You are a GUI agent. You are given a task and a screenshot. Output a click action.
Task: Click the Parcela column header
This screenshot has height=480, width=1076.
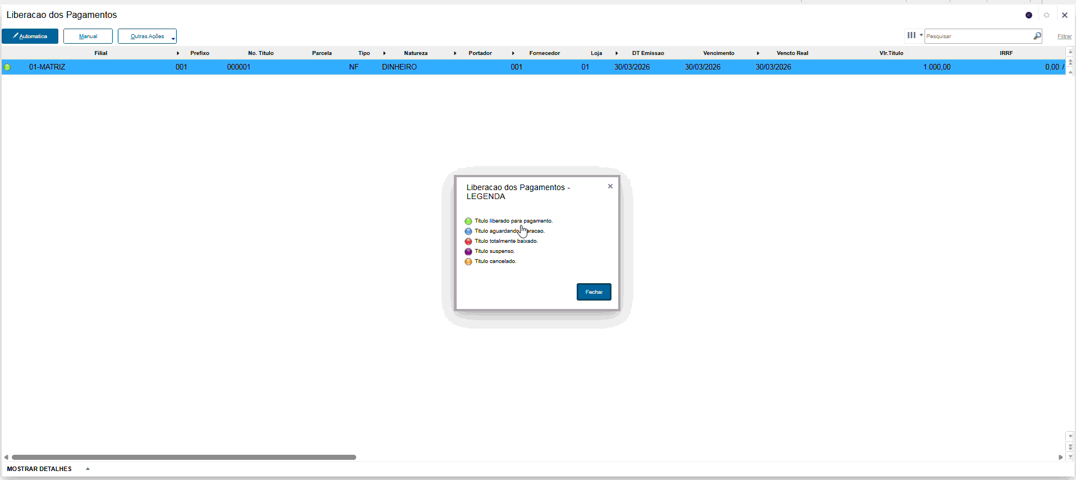[x=322, y=53]
